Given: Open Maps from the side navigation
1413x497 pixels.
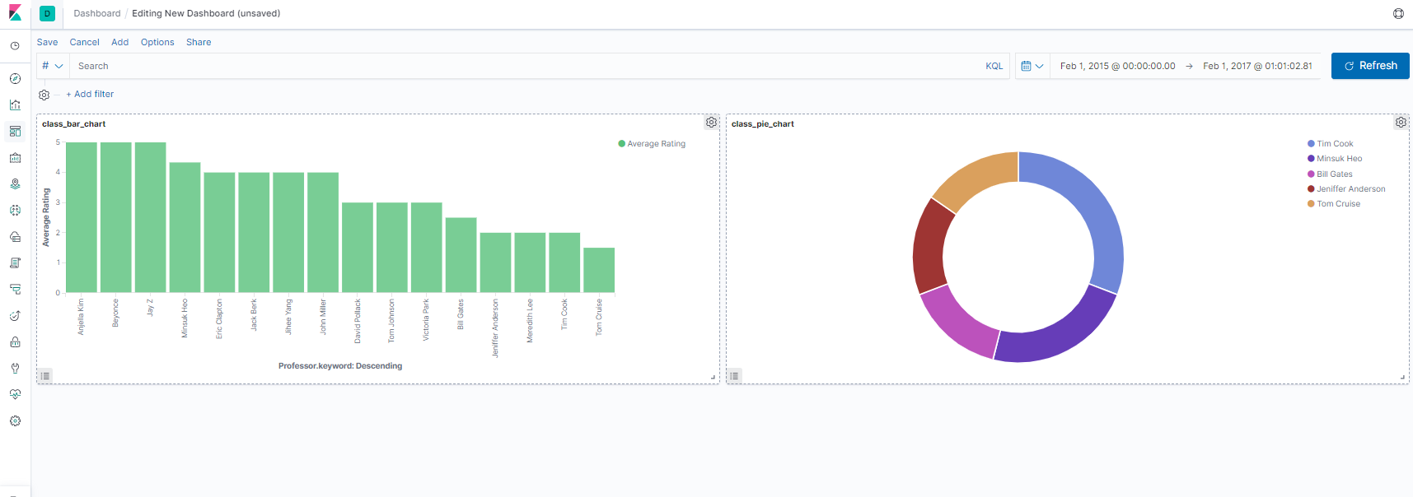Looking at the screenshot, I should click(x=15, y=184).
